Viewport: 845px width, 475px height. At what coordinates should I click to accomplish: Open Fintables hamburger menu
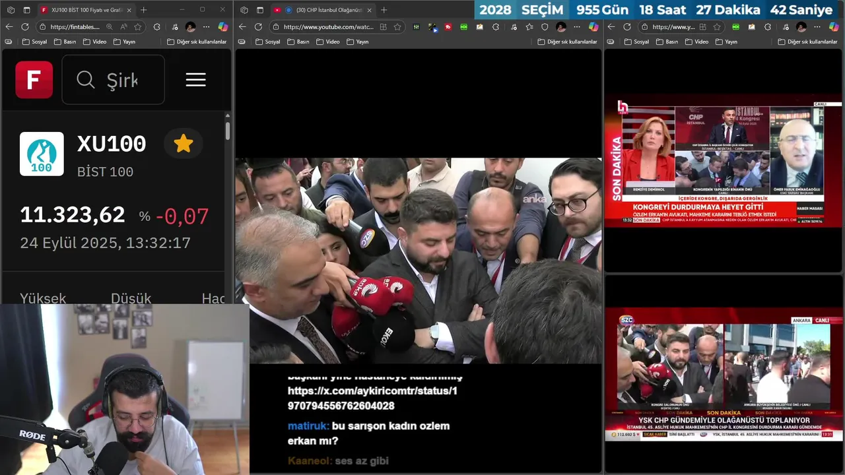(195, 80)
